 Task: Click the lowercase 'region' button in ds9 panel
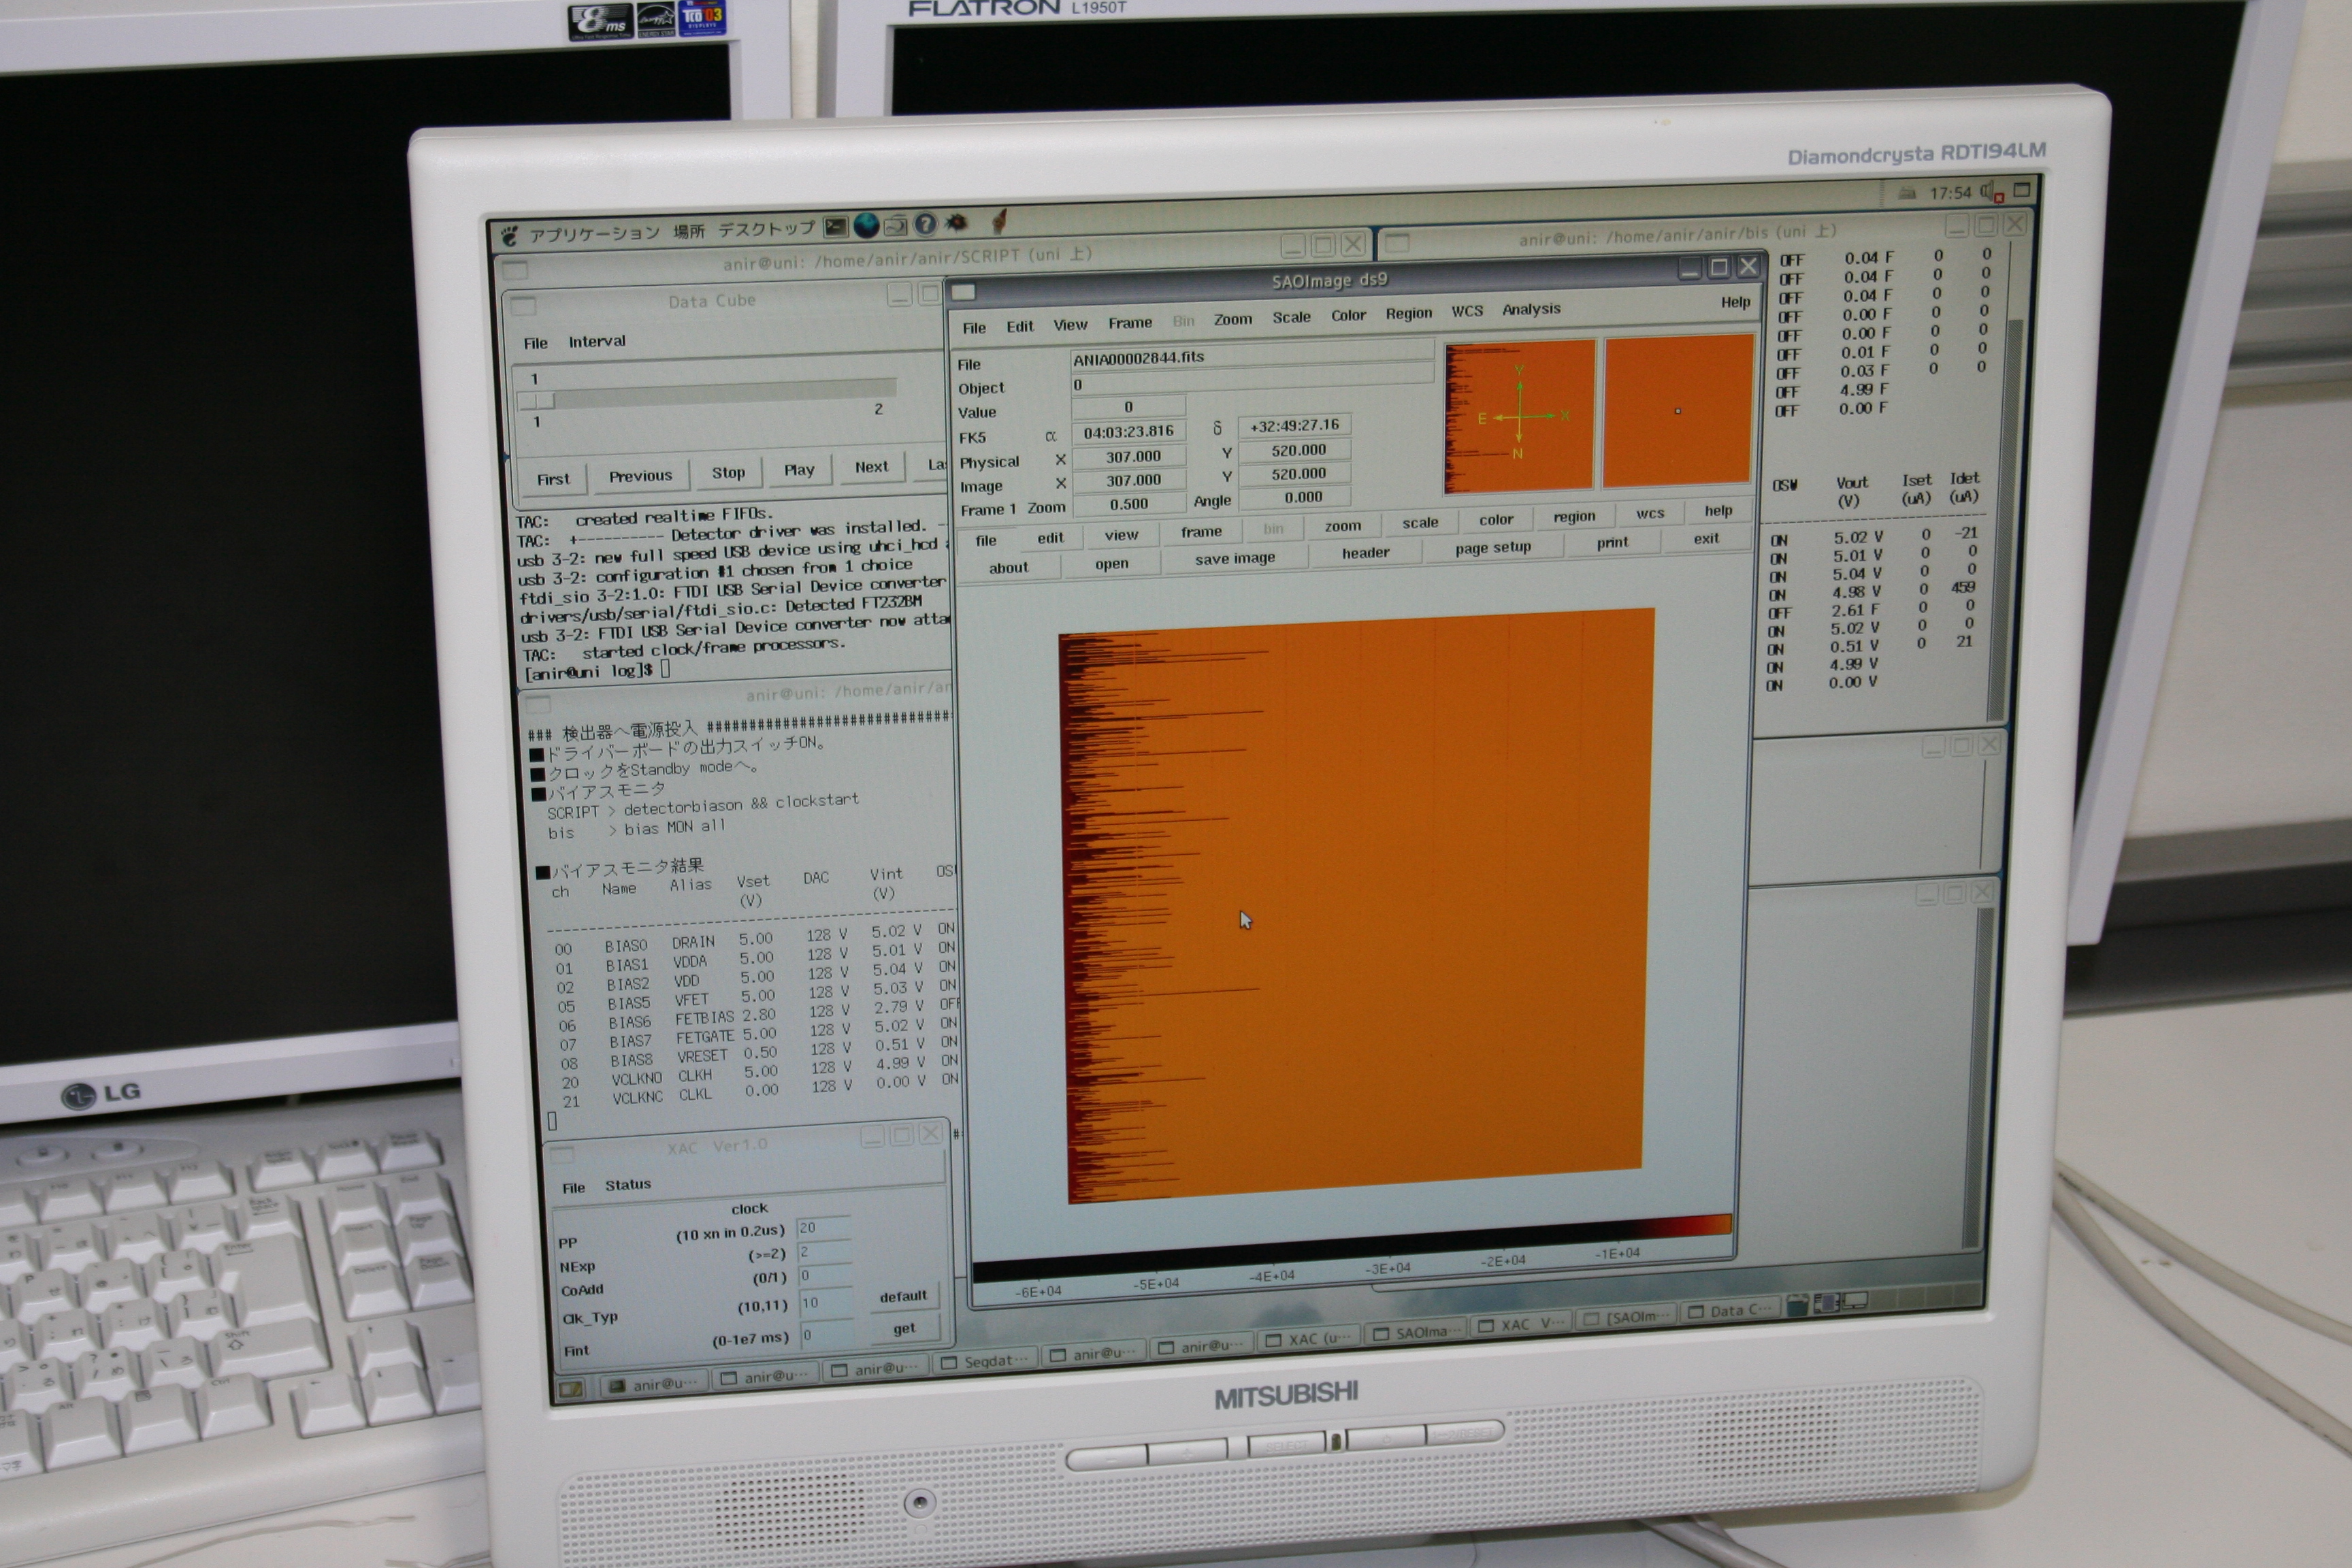point(1574,516)
